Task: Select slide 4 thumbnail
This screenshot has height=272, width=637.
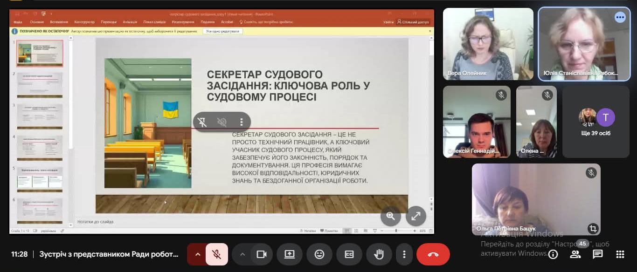Action: tap(40, 148)
